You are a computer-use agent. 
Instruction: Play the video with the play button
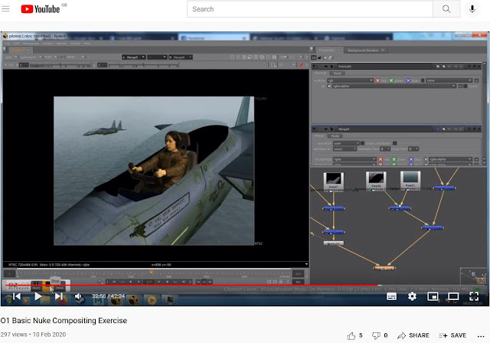pyautogui.click(x=38, y=296)
